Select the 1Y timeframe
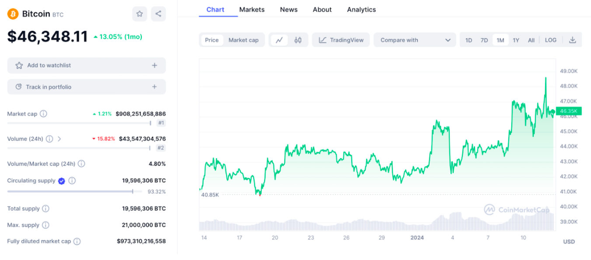This screenshot has height=260, width=591. pos(516,40)
